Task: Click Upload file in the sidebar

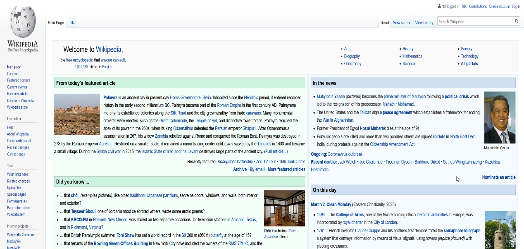Action: (14, 187)
